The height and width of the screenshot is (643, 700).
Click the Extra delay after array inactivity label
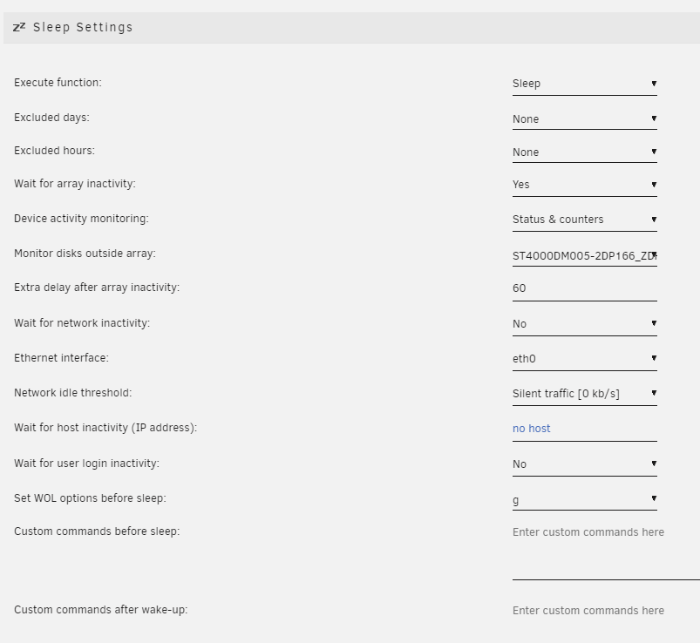click(x=97, y=288)
